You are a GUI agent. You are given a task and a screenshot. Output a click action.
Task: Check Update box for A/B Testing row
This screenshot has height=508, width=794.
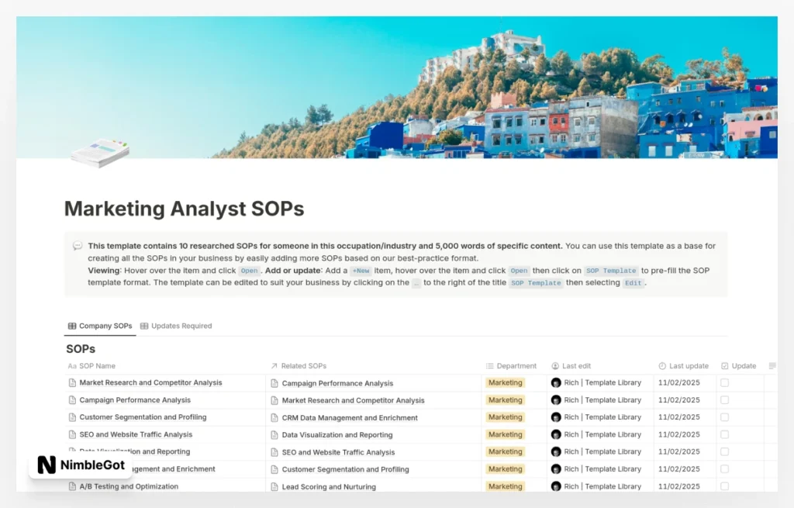coord(725,486)
